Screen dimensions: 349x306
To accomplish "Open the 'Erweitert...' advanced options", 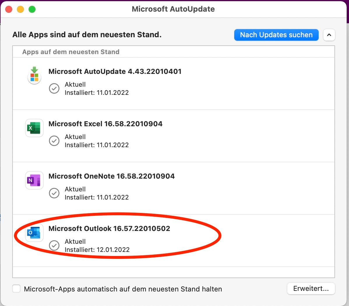I will point(311,289).
